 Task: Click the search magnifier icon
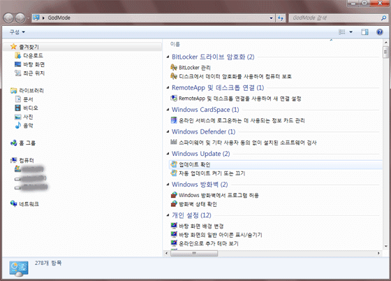383,18
